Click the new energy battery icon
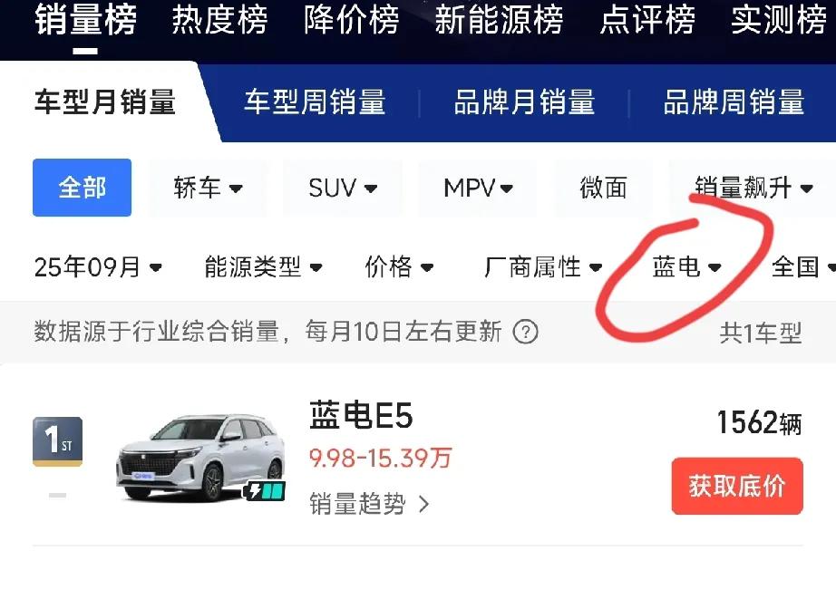This screenshot has width=836, height=609. [265, 490]
